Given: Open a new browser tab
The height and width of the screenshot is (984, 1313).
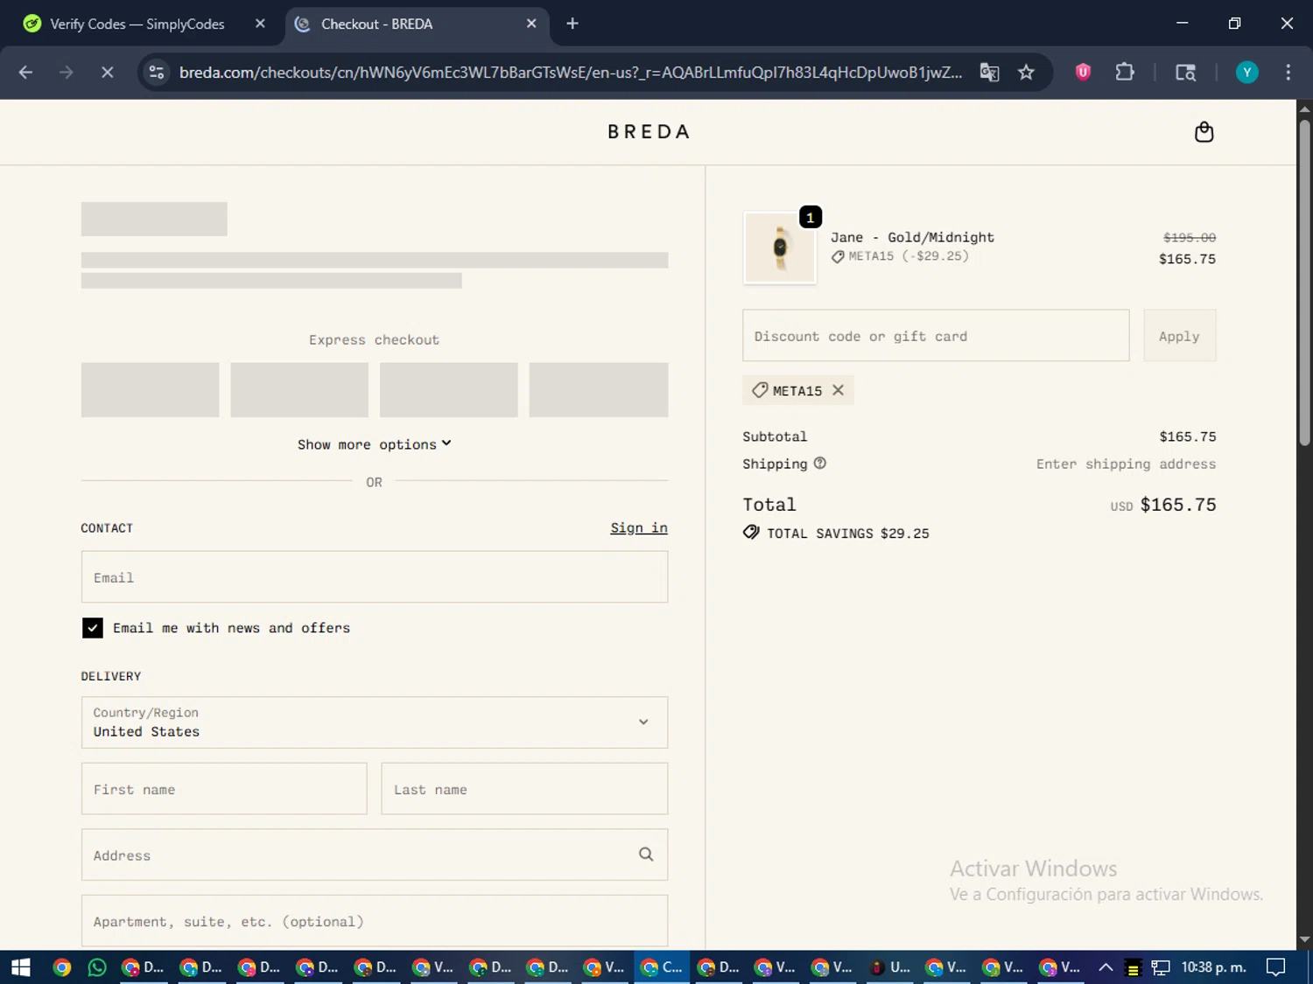Looking at the screenshot, I should pyautogui.click(x=572, y=24).
